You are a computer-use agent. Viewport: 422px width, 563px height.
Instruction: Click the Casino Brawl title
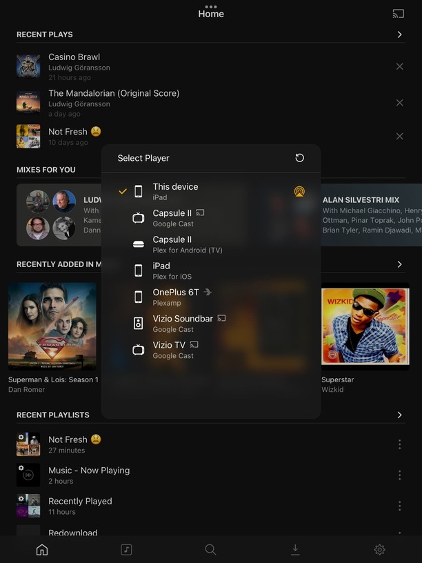(x=74, y=57)
